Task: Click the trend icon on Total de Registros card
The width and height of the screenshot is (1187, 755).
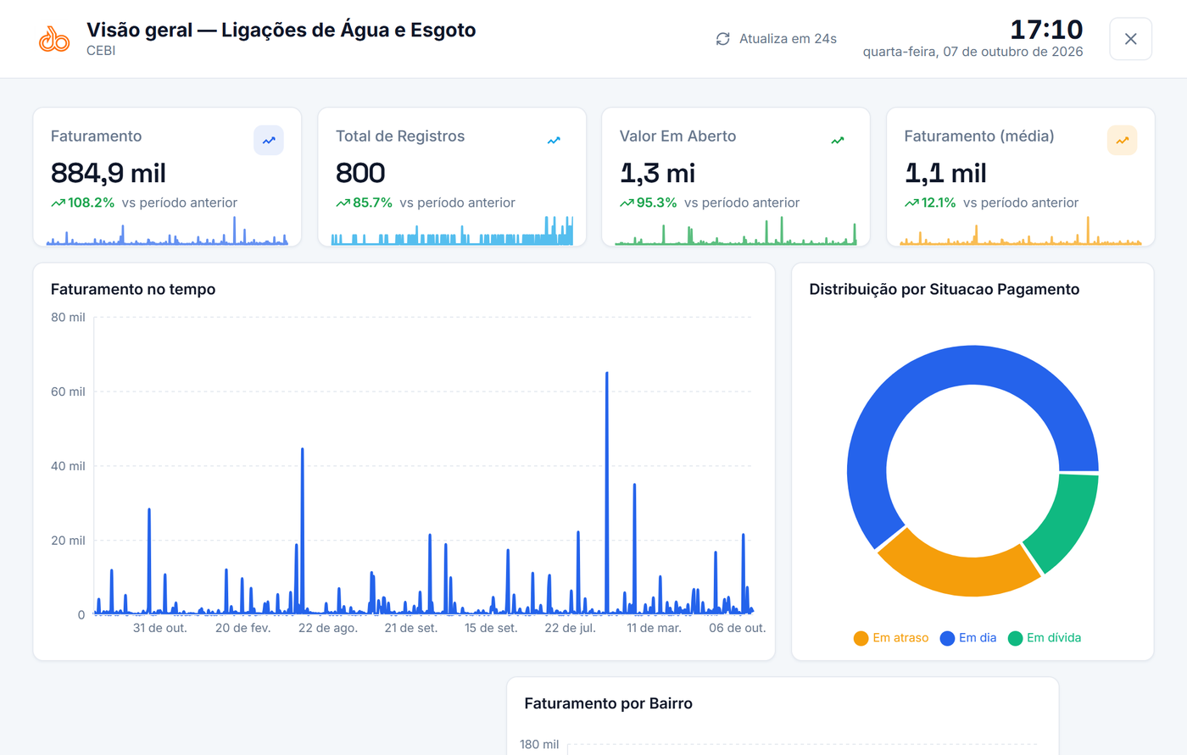Action: pos(554,141)
